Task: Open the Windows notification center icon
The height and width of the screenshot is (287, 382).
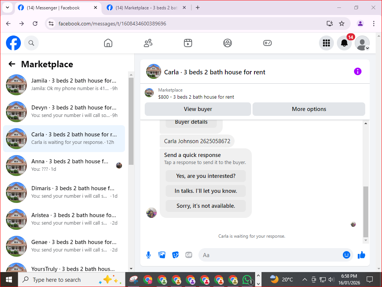Action: [370, 280]
